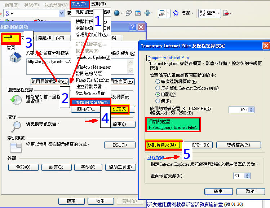Open the 編輯 menu

[x=12, y=5]
